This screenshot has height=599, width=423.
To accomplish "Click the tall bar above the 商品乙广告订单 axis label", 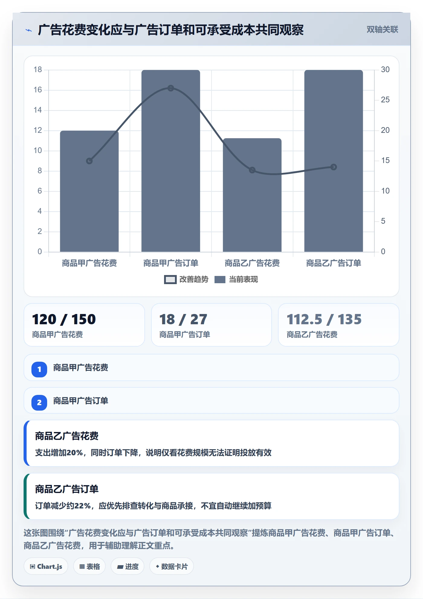I will tap(334, 161).
